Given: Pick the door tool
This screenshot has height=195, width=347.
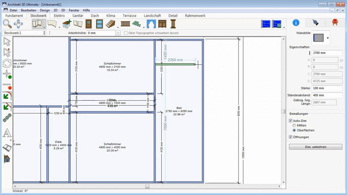Looking at the screenshot, I should 88,24.
